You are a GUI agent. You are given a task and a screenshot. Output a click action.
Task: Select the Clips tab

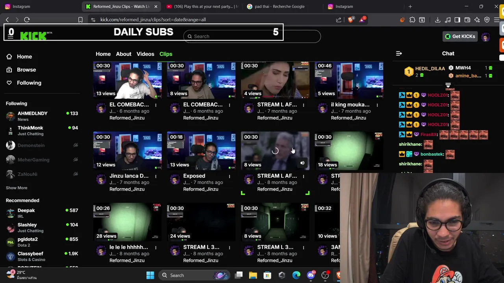tap(166, 54)
